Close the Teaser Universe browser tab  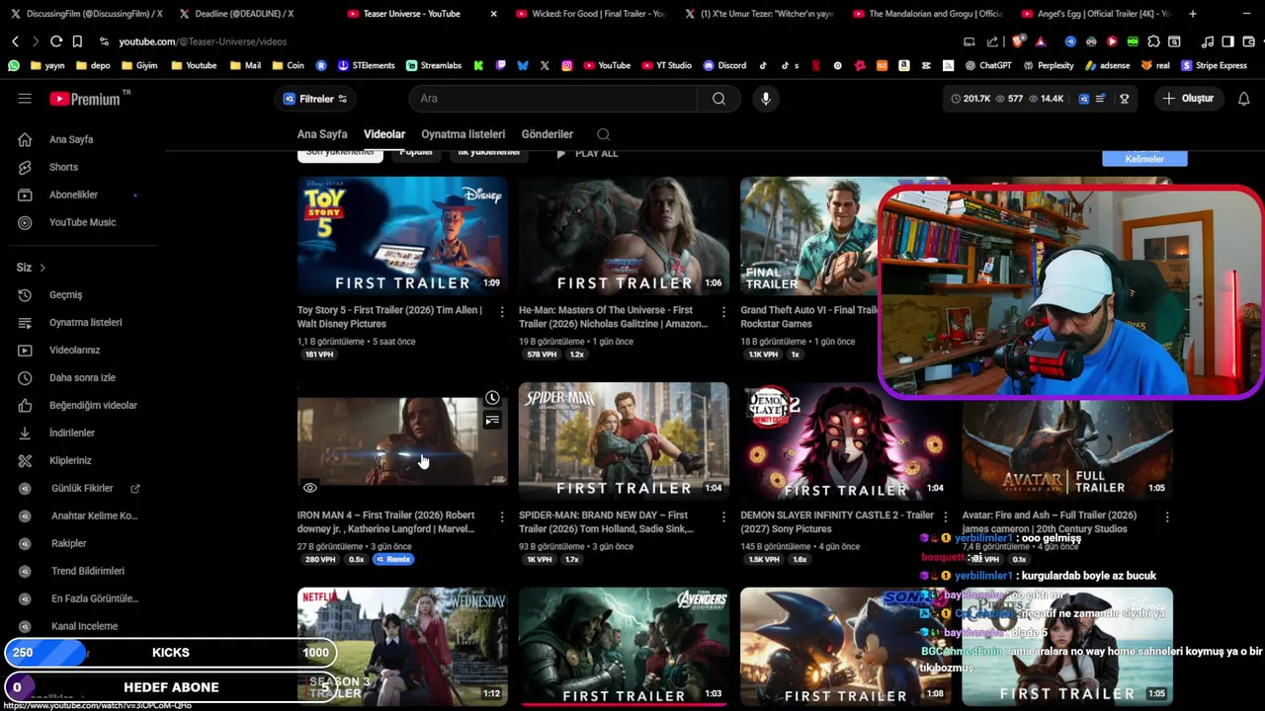coord(494,14)
